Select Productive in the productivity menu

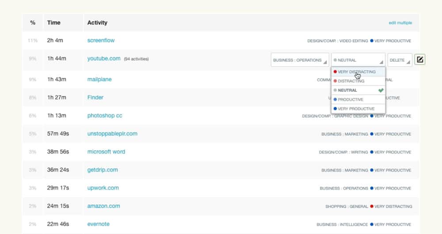coord(358,100)
